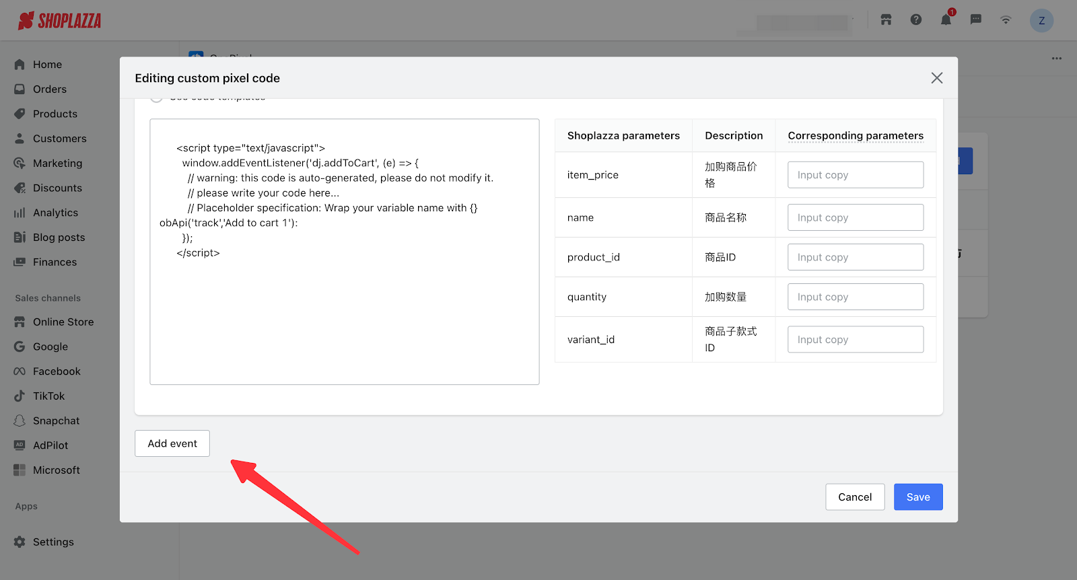Open the help question mark icon

pyautogui.click(x=916, y=20)
